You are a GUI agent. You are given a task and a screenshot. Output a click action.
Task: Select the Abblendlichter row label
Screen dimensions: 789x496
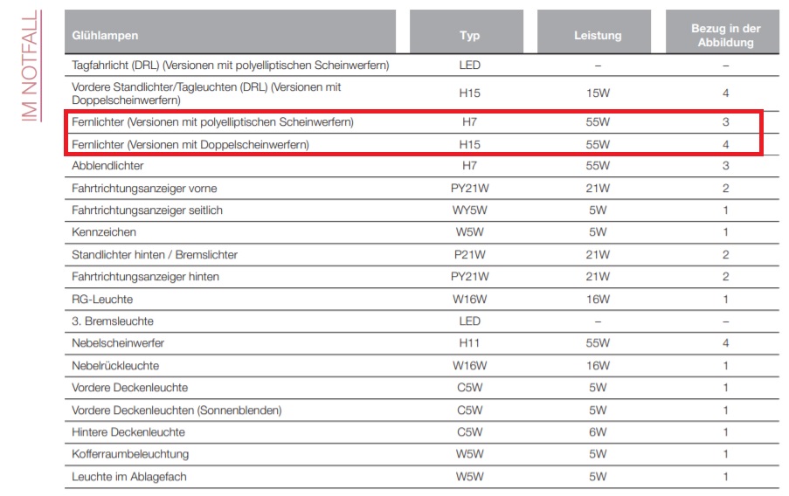[x=107, y=166]
